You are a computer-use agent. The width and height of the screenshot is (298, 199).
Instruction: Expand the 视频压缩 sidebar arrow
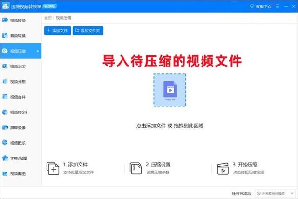click(38, 51)
